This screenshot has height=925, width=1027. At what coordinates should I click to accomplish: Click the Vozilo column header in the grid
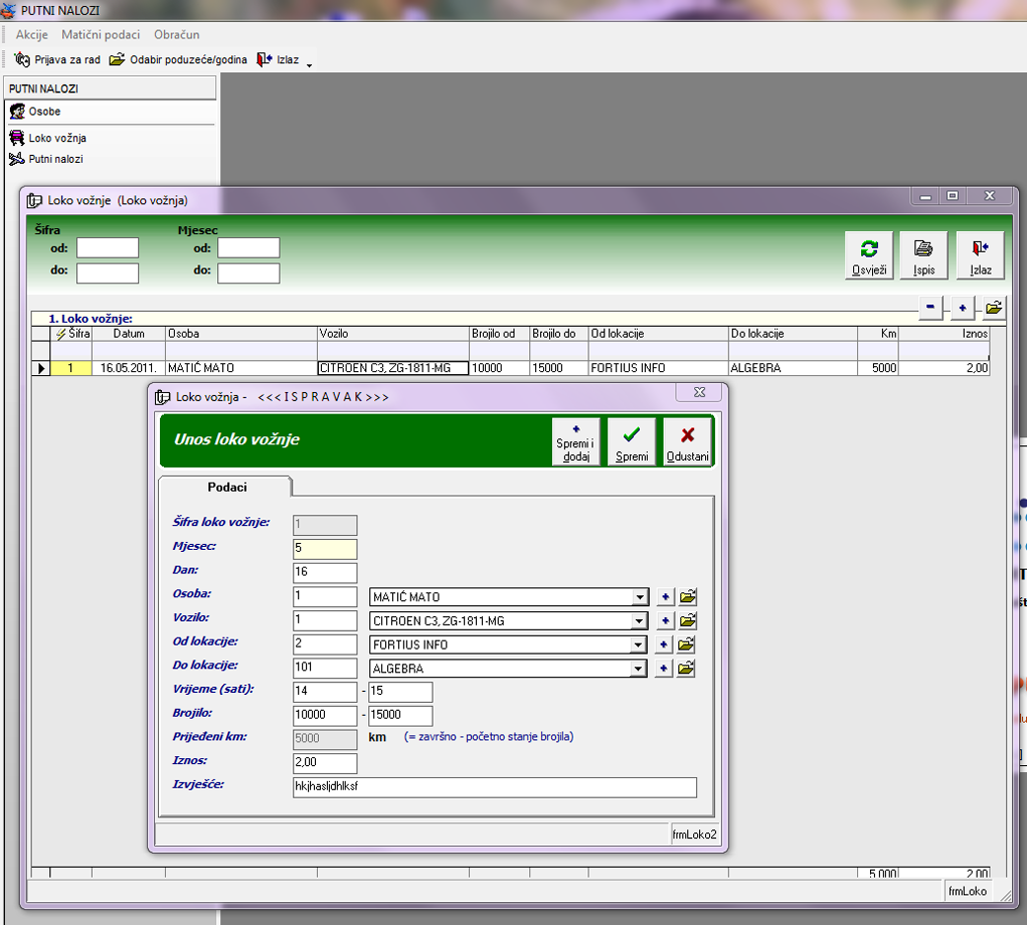click(x=393, y=334)
